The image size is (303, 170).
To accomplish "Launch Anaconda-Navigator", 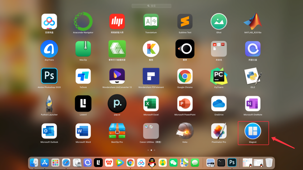I will [x=83, y=22].
